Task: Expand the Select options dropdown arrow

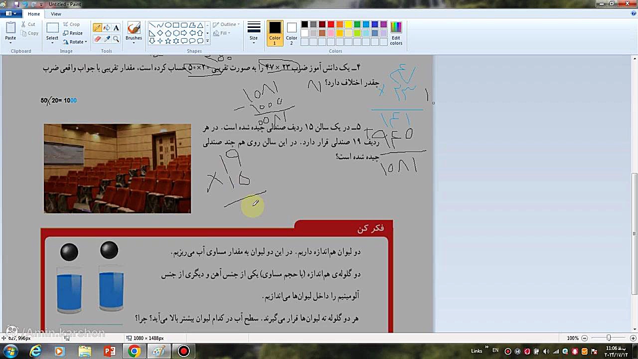Action: pyautogui.click(x=52, y=44)
